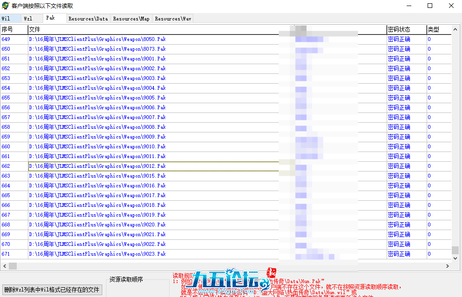This screenshot has width=462, height=297.
Task: Click 密码正确 status in row 664
Action: [x=399, y=185]
